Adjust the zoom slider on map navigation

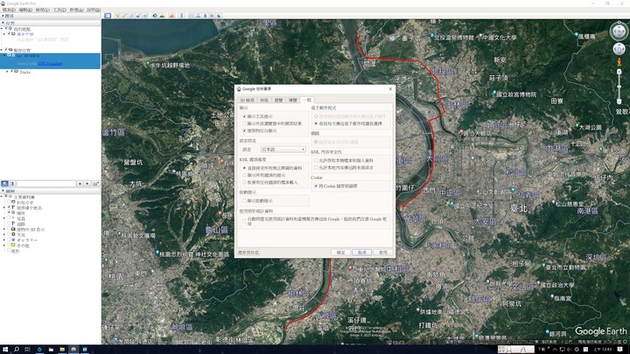coord(619,86)
